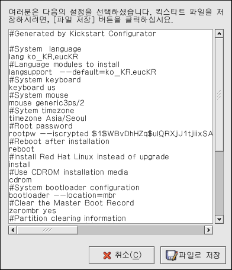Click the horizontal scrollbar left arrow
The image size is (232, 270).
(x=13, y=230)
